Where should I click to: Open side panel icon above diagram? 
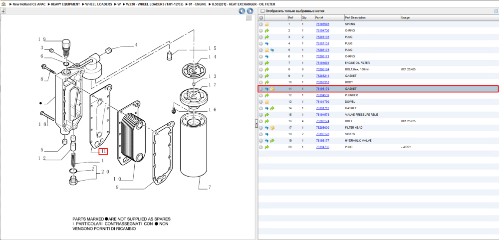[3, 11]
